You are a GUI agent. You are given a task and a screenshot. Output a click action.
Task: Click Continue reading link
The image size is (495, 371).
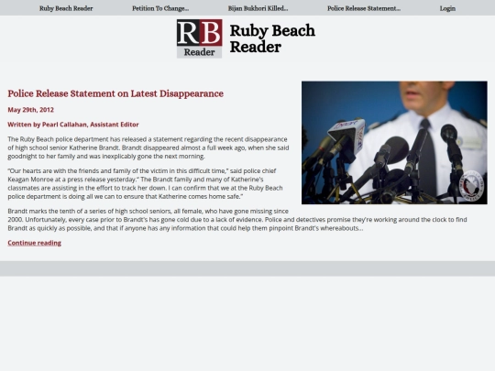click(x=35, y=243)
